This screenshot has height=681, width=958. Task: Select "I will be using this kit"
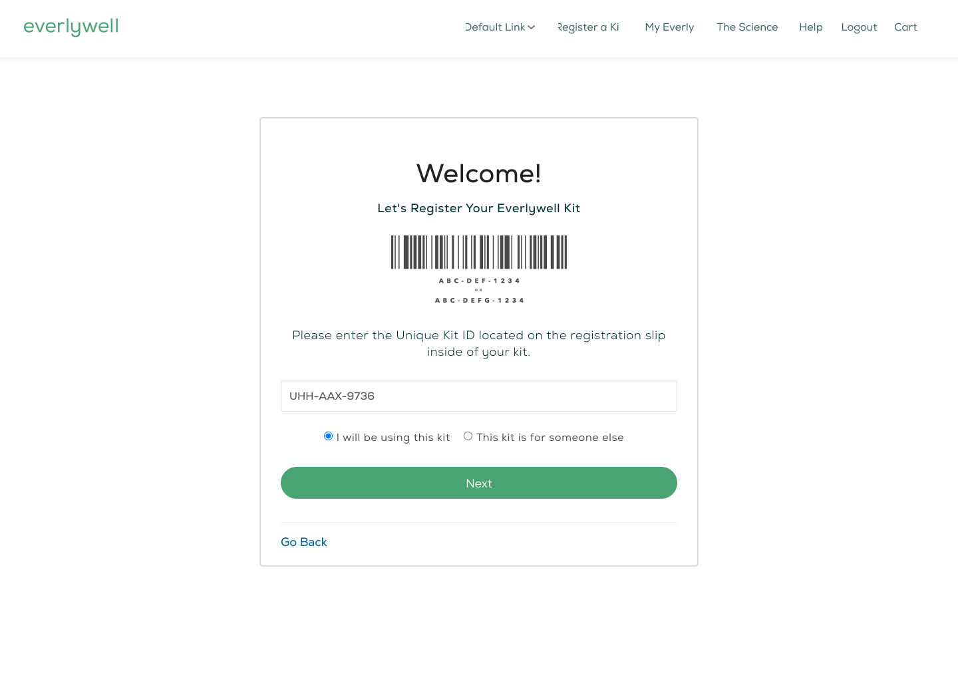click(x=328, y=436)
